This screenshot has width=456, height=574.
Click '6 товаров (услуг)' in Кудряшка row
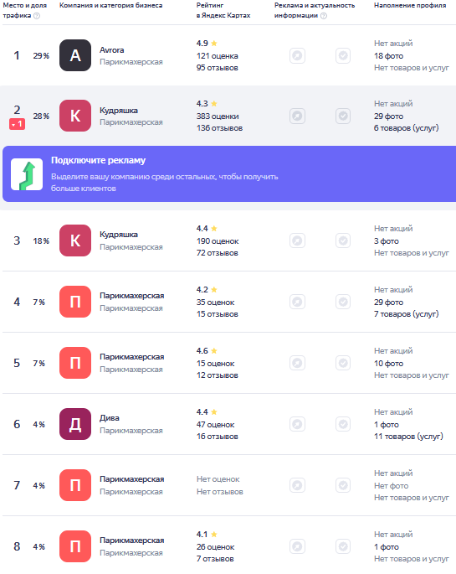coord(407,128)
